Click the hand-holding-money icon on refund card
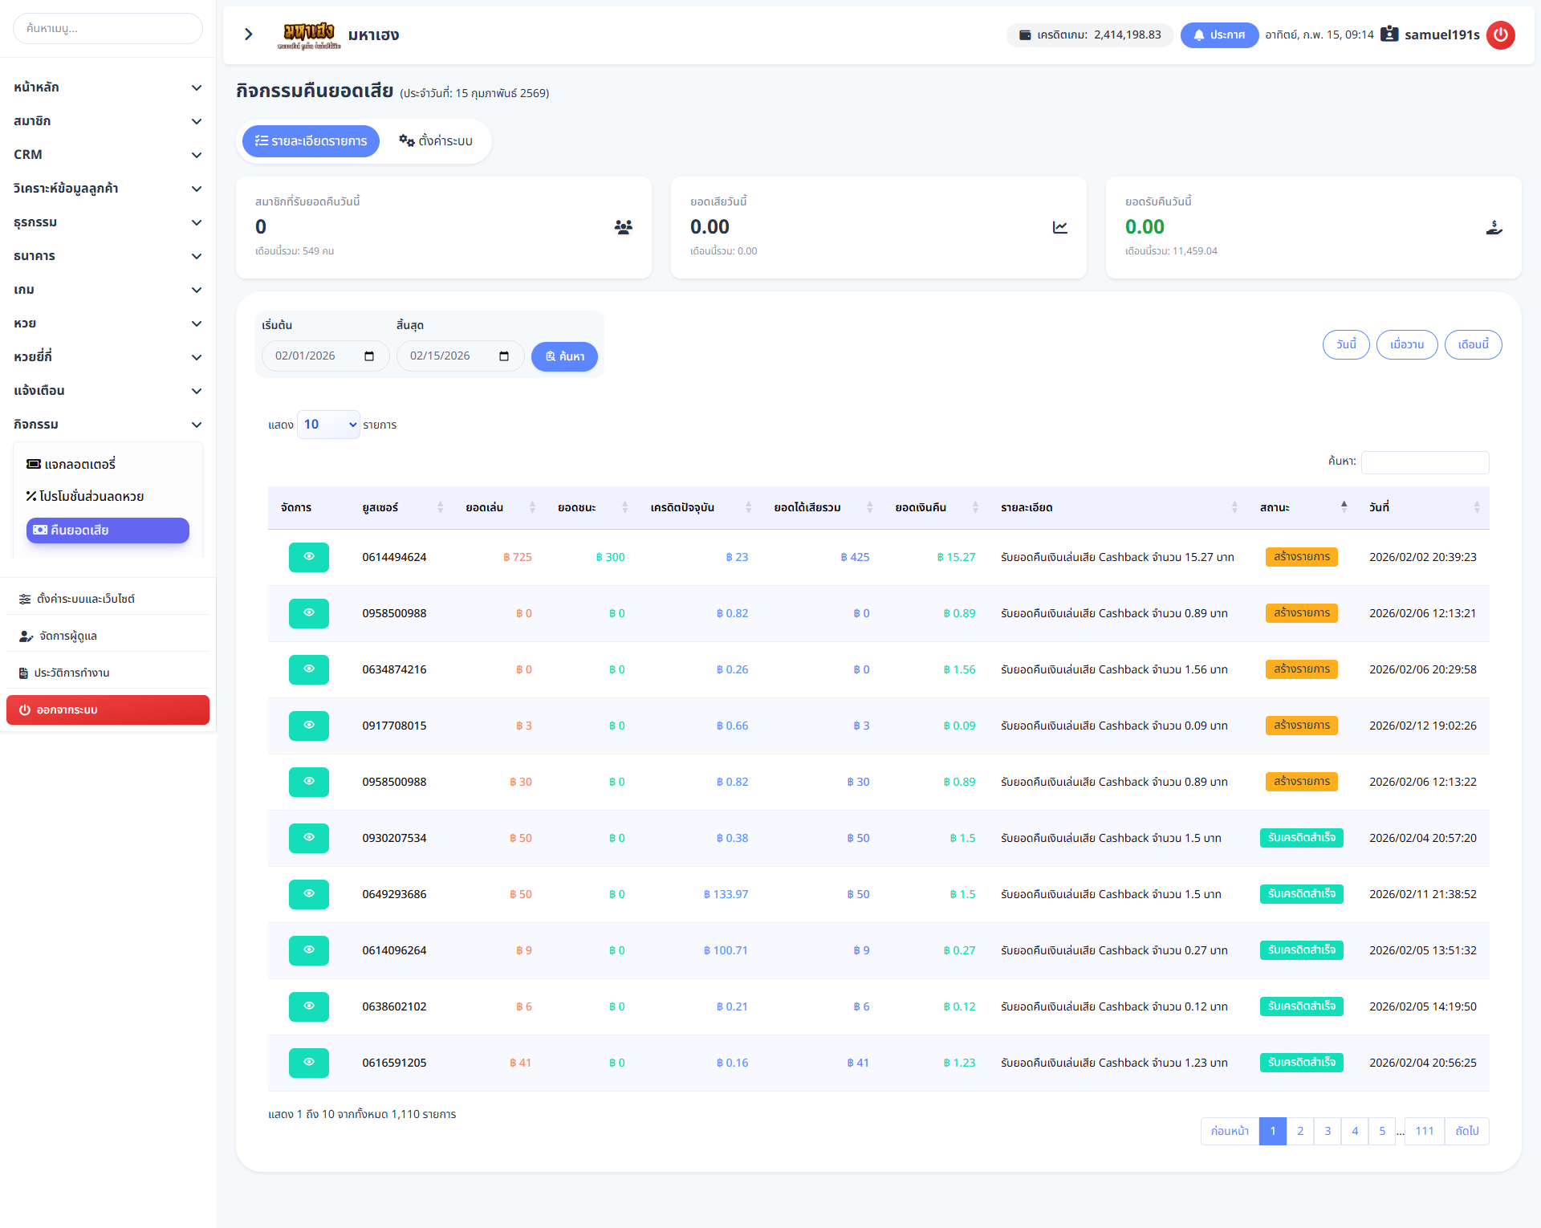This screenshot has height=1228, width=1541. click(1494, 227)
